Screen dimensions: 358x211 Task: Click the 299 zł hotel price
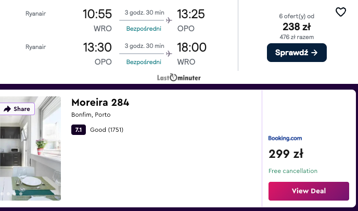point(286,154)
